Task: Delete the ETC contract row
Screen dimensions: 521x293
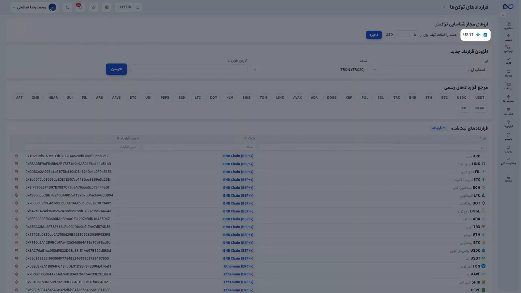Action: pyautogui.click(x=17, y=179)
